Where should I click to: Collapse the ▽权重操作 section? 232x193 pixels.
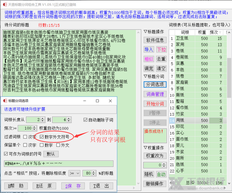click(154, 148)
